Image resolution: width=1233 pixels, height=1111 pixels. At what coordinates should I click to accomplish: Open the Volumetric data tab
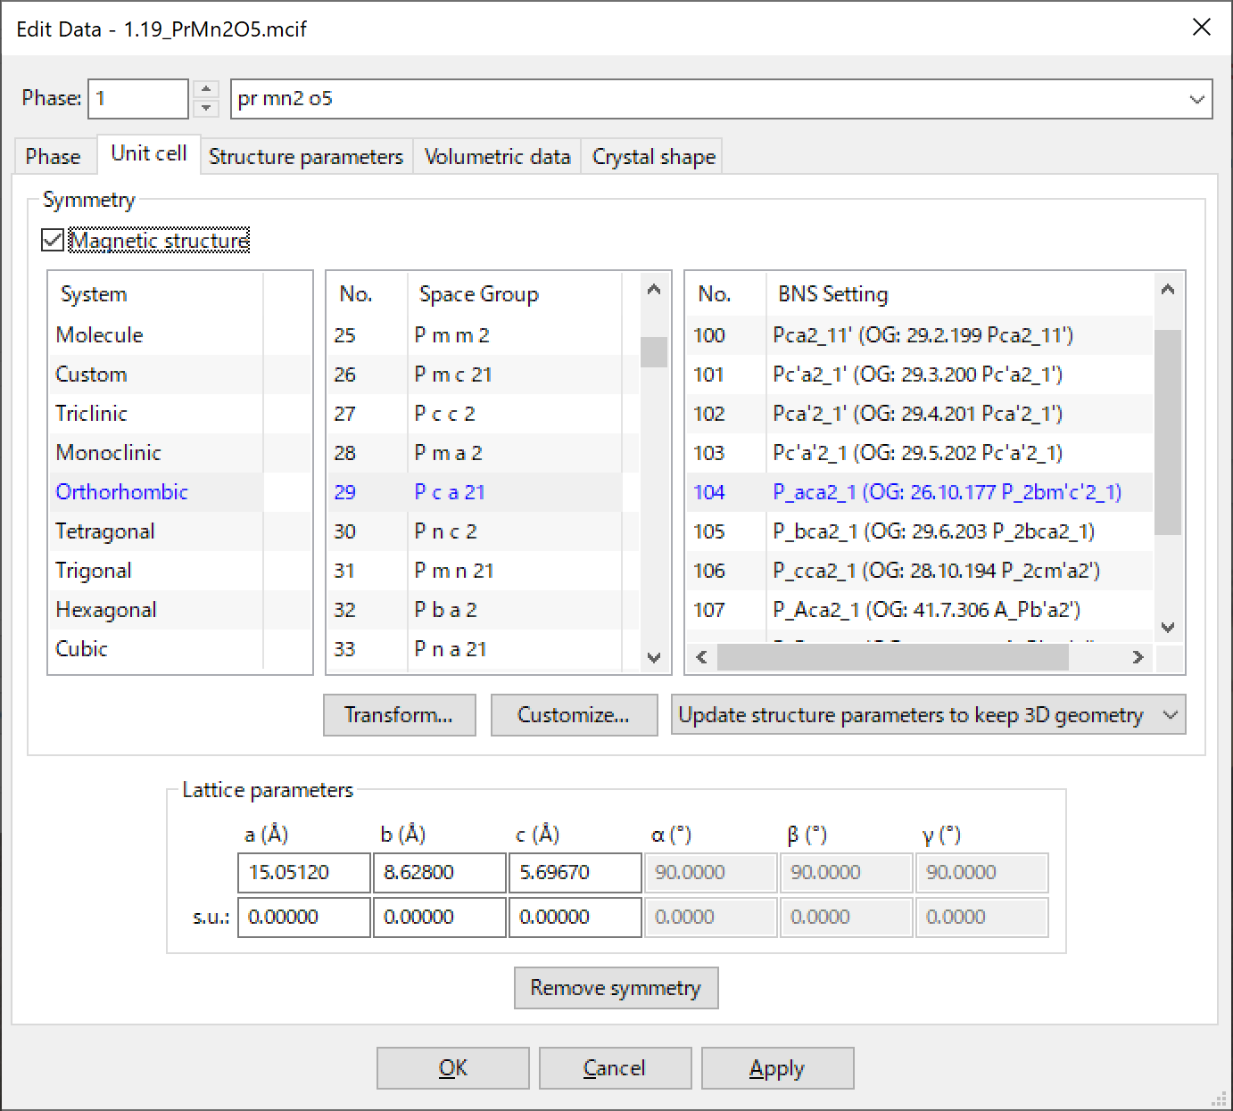(x=497, y=157)
